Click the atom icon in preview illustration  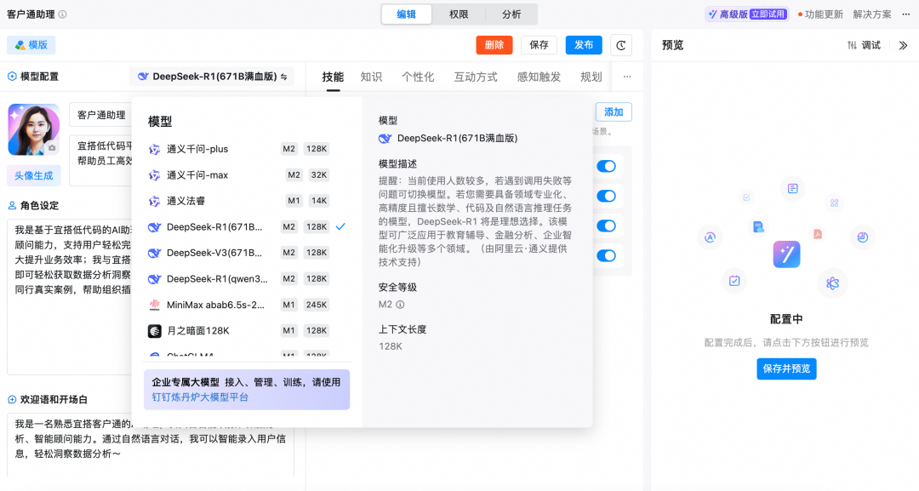(x=832, y=283)
